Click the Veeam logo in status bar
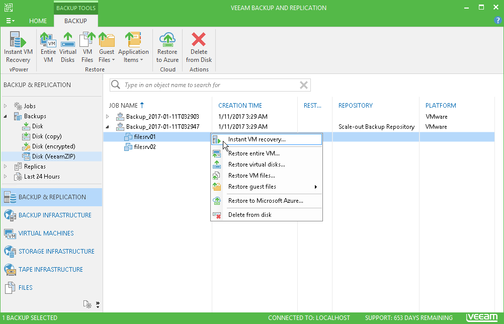Image resolution: width=504 pixels, height=324 pixels. pos(482,317)
